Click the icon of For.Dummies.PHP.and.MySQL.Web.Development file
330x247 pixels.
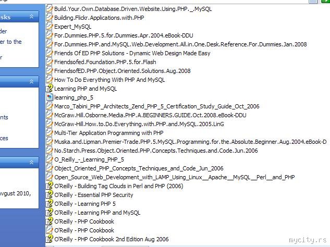pyautogui.click(x=49, y=44)
